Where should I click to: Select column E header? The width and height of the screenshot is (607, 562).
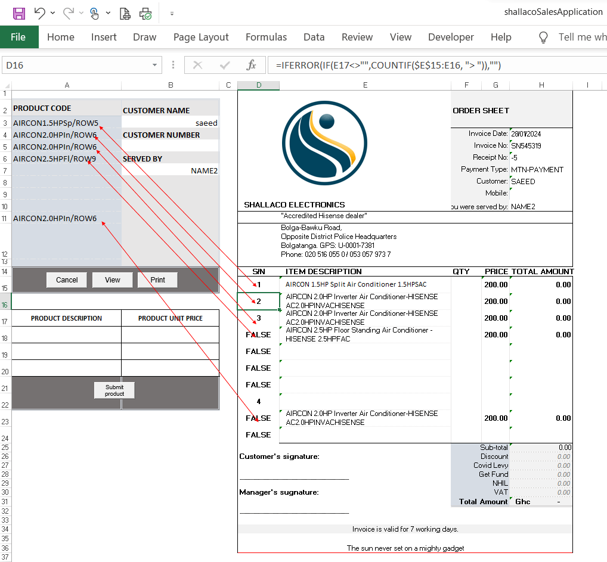point(365,85)
